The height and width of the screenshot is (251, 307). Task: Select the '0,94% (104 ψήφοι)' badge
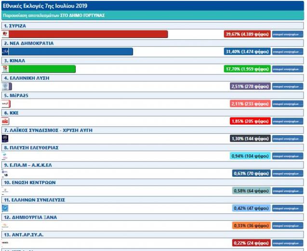(x=250, y=156)
